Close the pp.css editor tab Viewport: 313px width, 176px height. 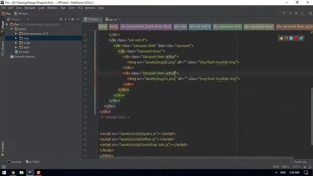(119, 20)
